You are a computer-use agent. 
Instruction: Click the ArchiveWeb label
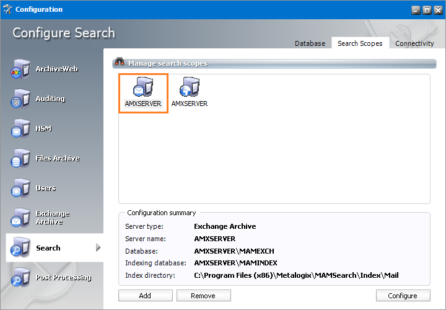point(56,69)
